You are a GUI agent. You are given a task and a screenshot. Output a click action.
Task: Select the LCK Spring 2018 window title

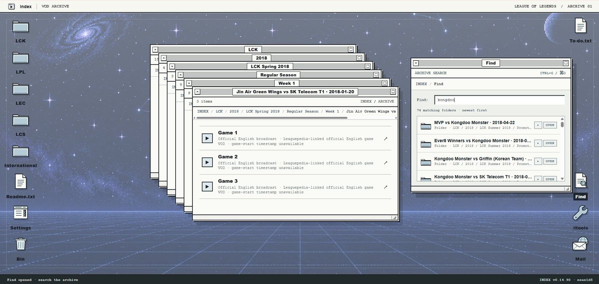point(270,66)
